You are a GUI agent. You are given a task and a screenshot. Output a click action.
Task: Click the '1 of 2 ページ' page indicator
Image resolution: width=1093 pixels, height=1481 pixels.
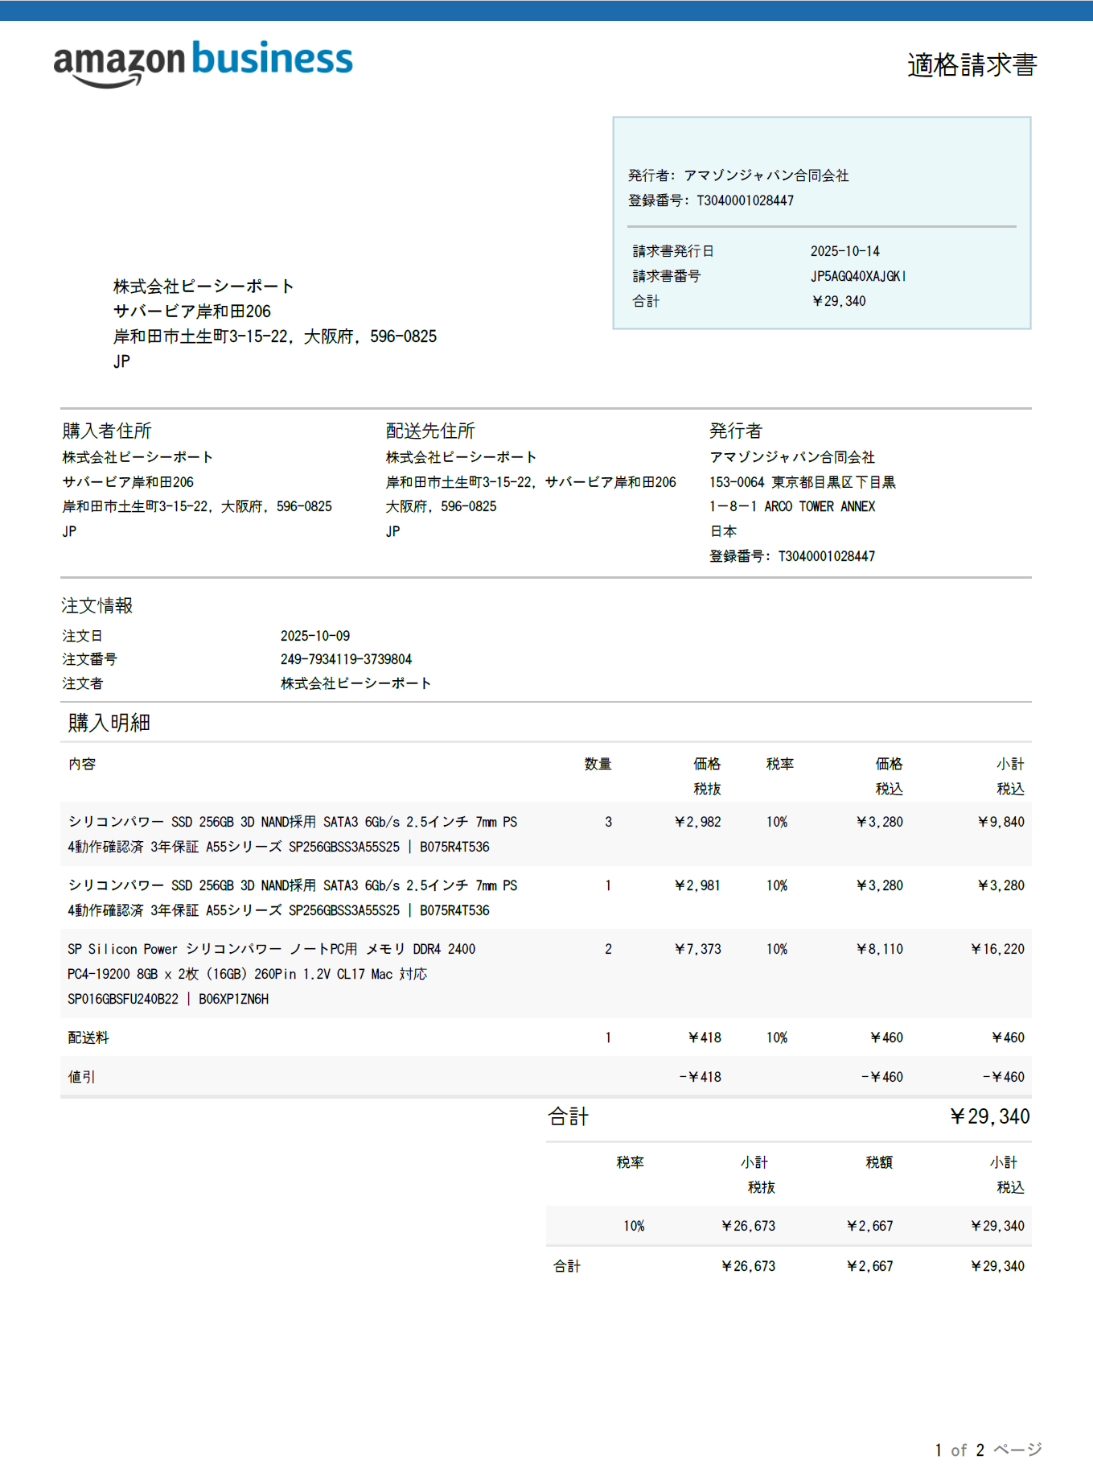coord(988,1450)
